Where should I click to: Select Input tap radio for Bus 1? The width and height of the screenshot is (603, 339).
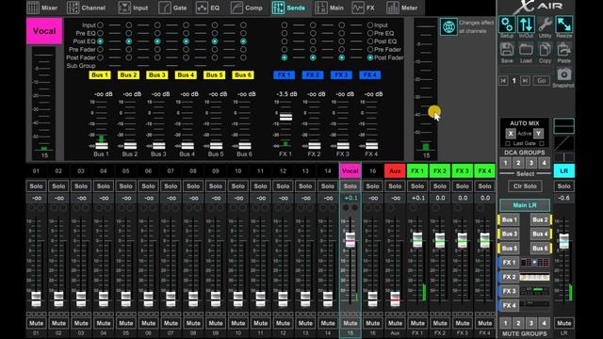pos(101,25)
